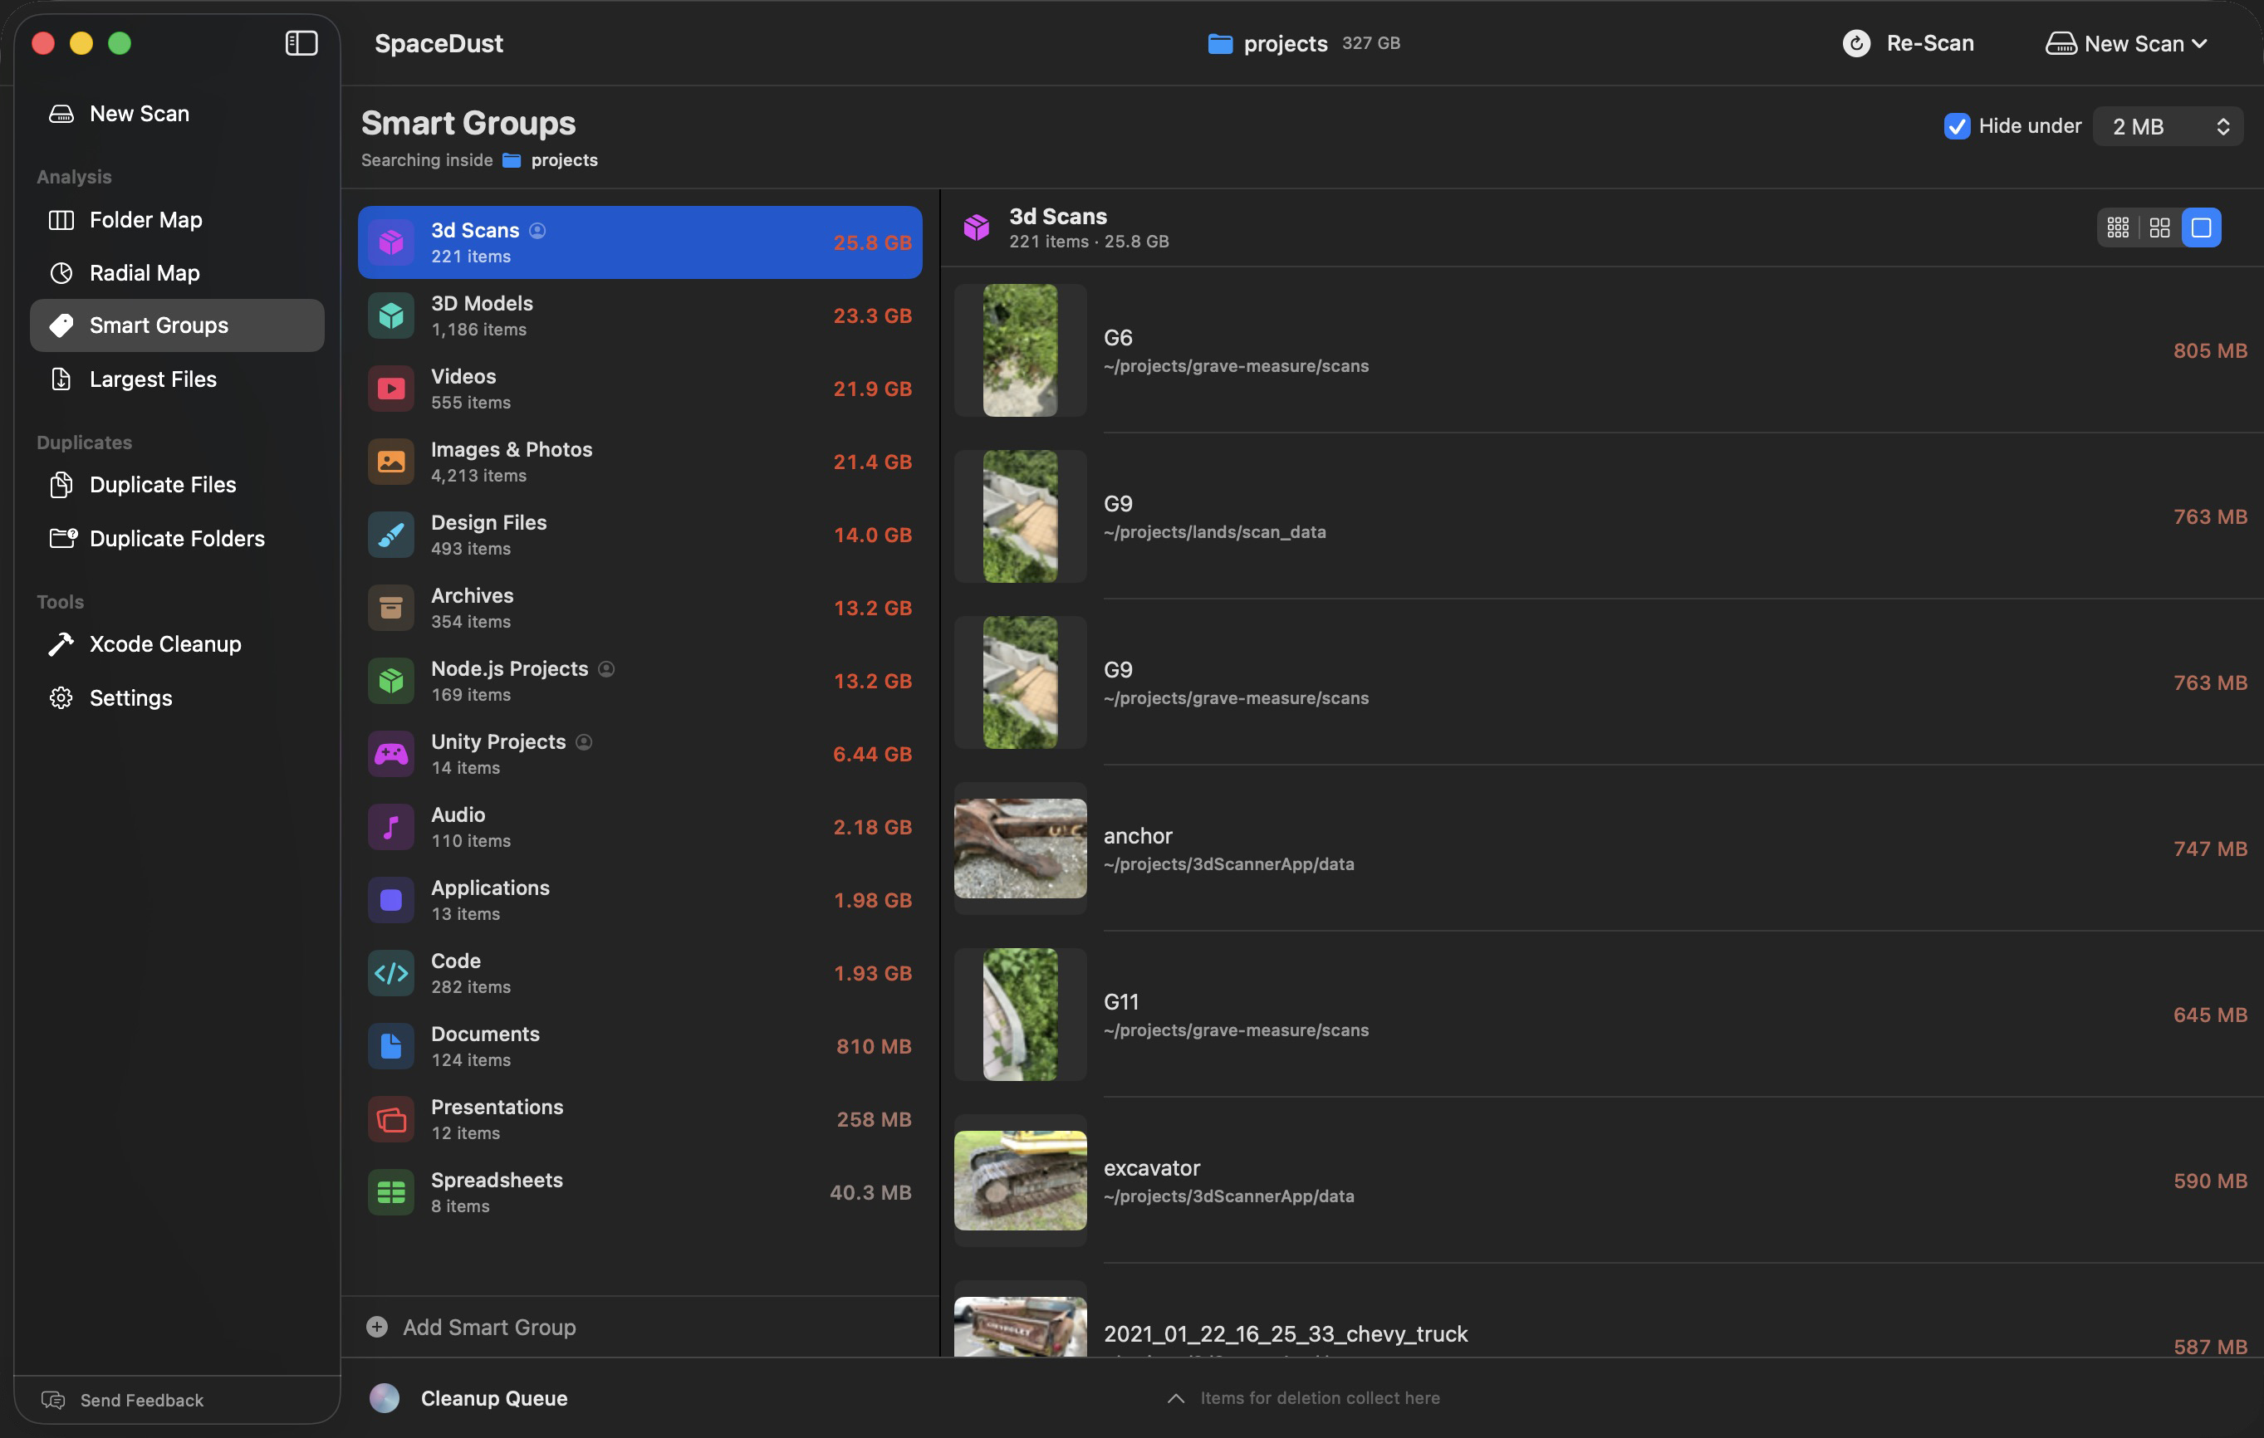2264x1438 pixels.
Task: Open the Cleanup Queue orb icon
Action: (385, 1397)
